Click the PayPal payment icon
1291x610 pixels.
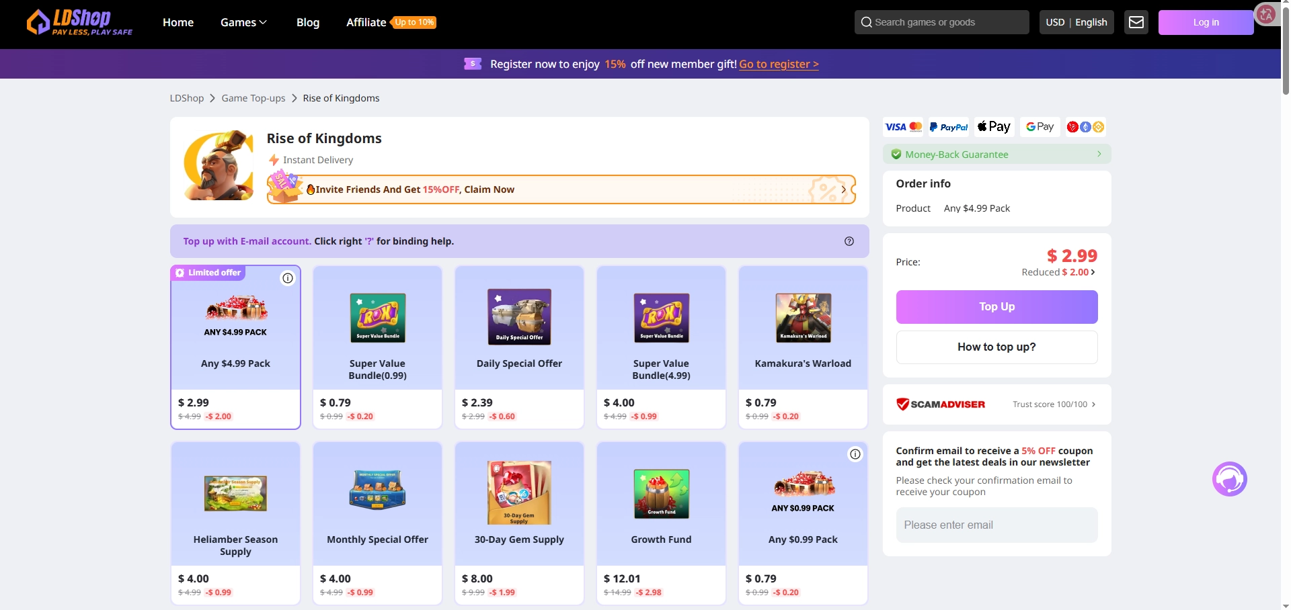point(949,127)
